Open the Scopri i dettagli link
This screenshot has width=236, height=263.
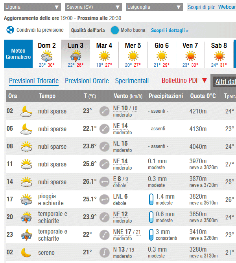(x=170, y=30)
